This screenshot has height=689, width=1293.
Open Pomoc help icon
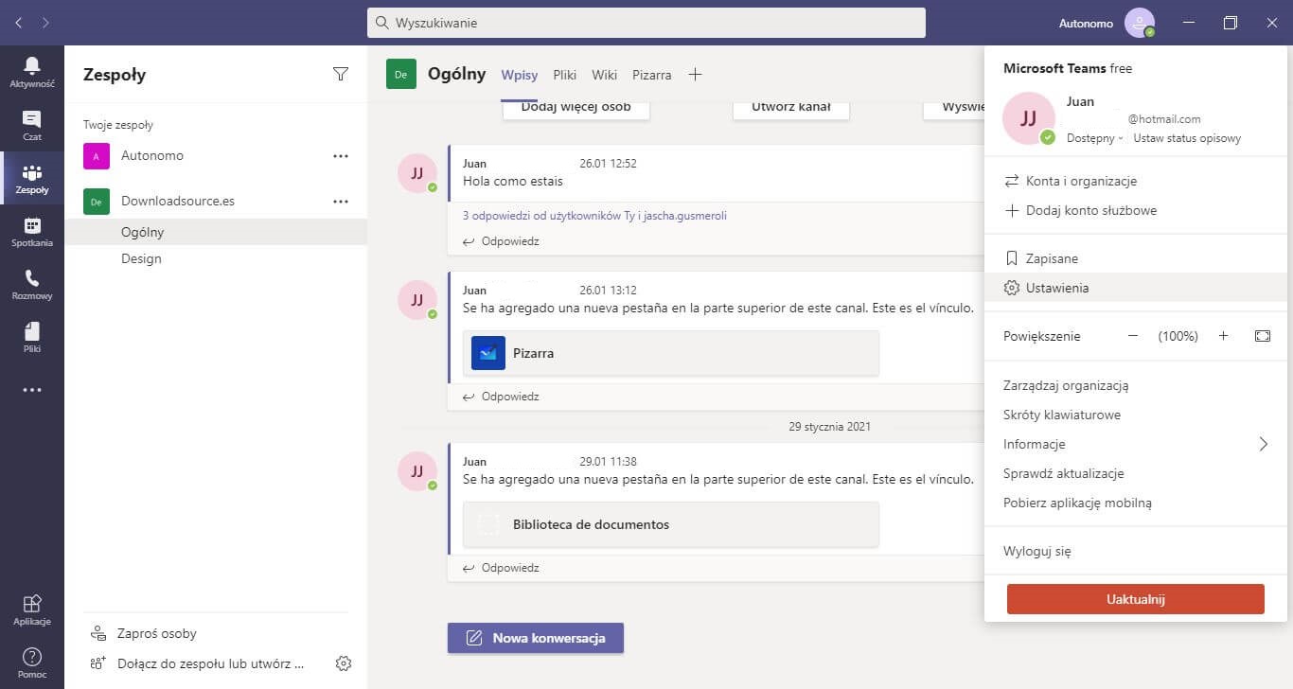click(x=32, y=662)
